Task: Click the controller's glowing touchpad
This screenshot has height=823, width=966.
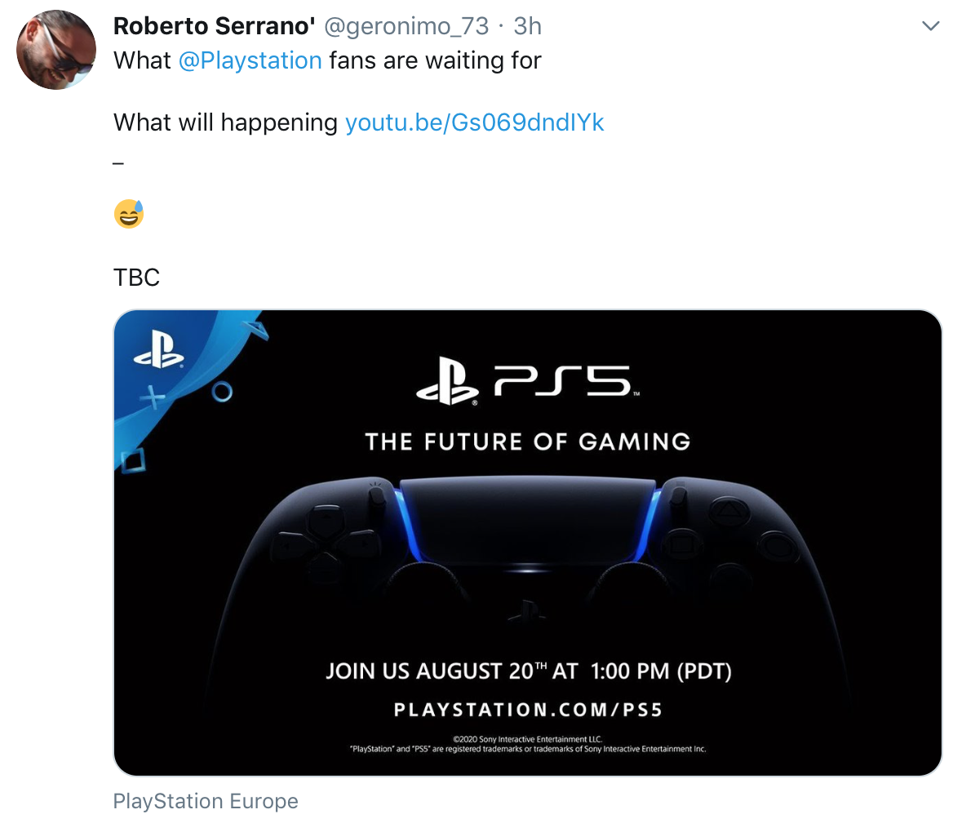Action: (x=527, y=515)
